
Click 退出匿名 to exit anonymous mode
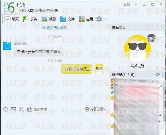click(x=37, y=109)
